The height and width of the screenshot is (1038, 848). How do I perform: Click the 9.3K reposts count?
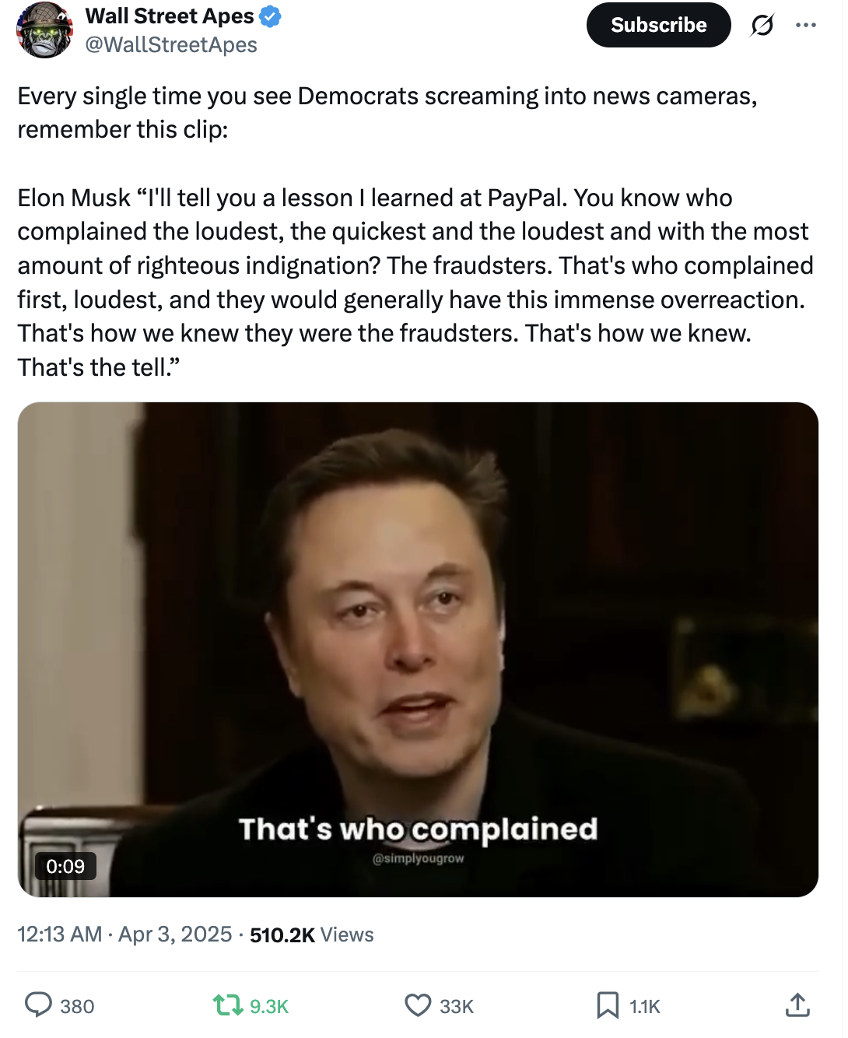(269, 1007)
